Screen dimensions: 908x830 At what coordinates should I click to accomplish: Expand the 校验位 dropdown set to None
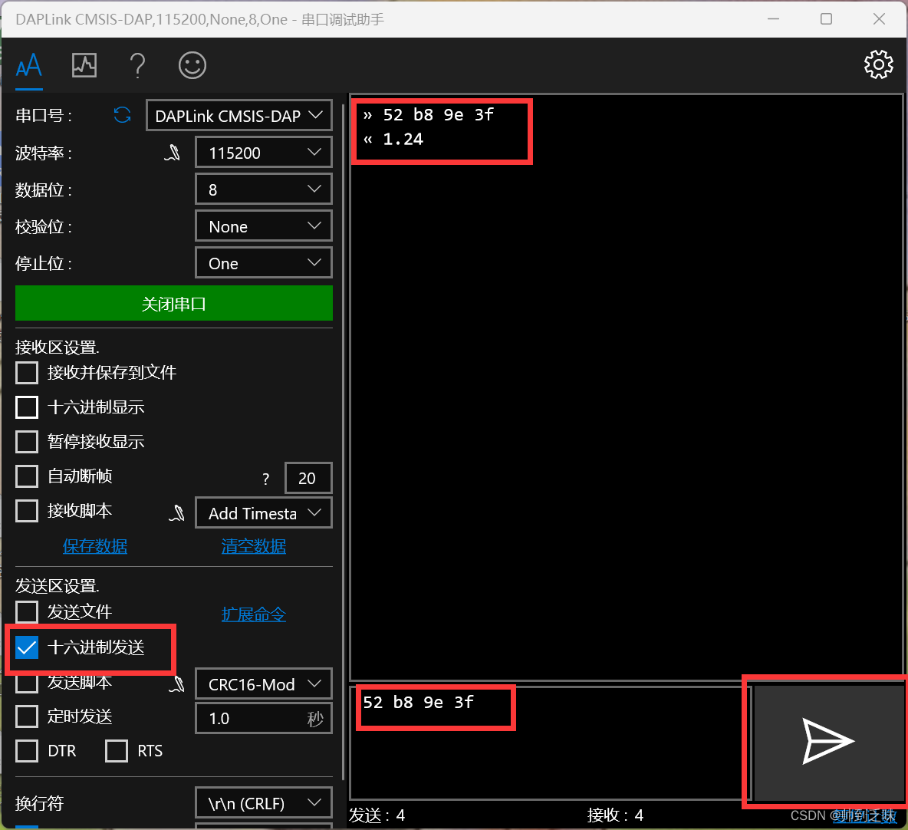click(x=263, y=226)
